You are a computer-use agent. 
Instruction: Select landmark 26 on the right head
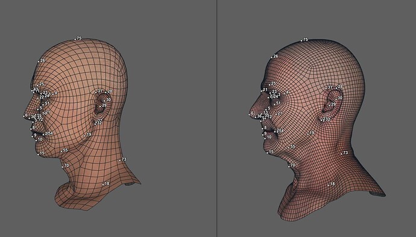(x=272, y=57)
